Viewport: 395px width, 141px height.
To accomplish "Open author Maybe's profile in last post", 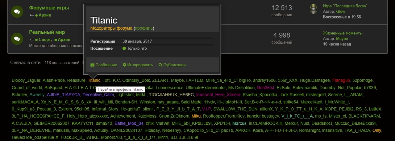I will 342,39.
